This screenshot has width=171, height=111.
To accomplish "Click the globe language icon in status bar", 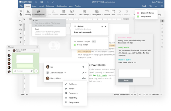I will pos(132,94).
